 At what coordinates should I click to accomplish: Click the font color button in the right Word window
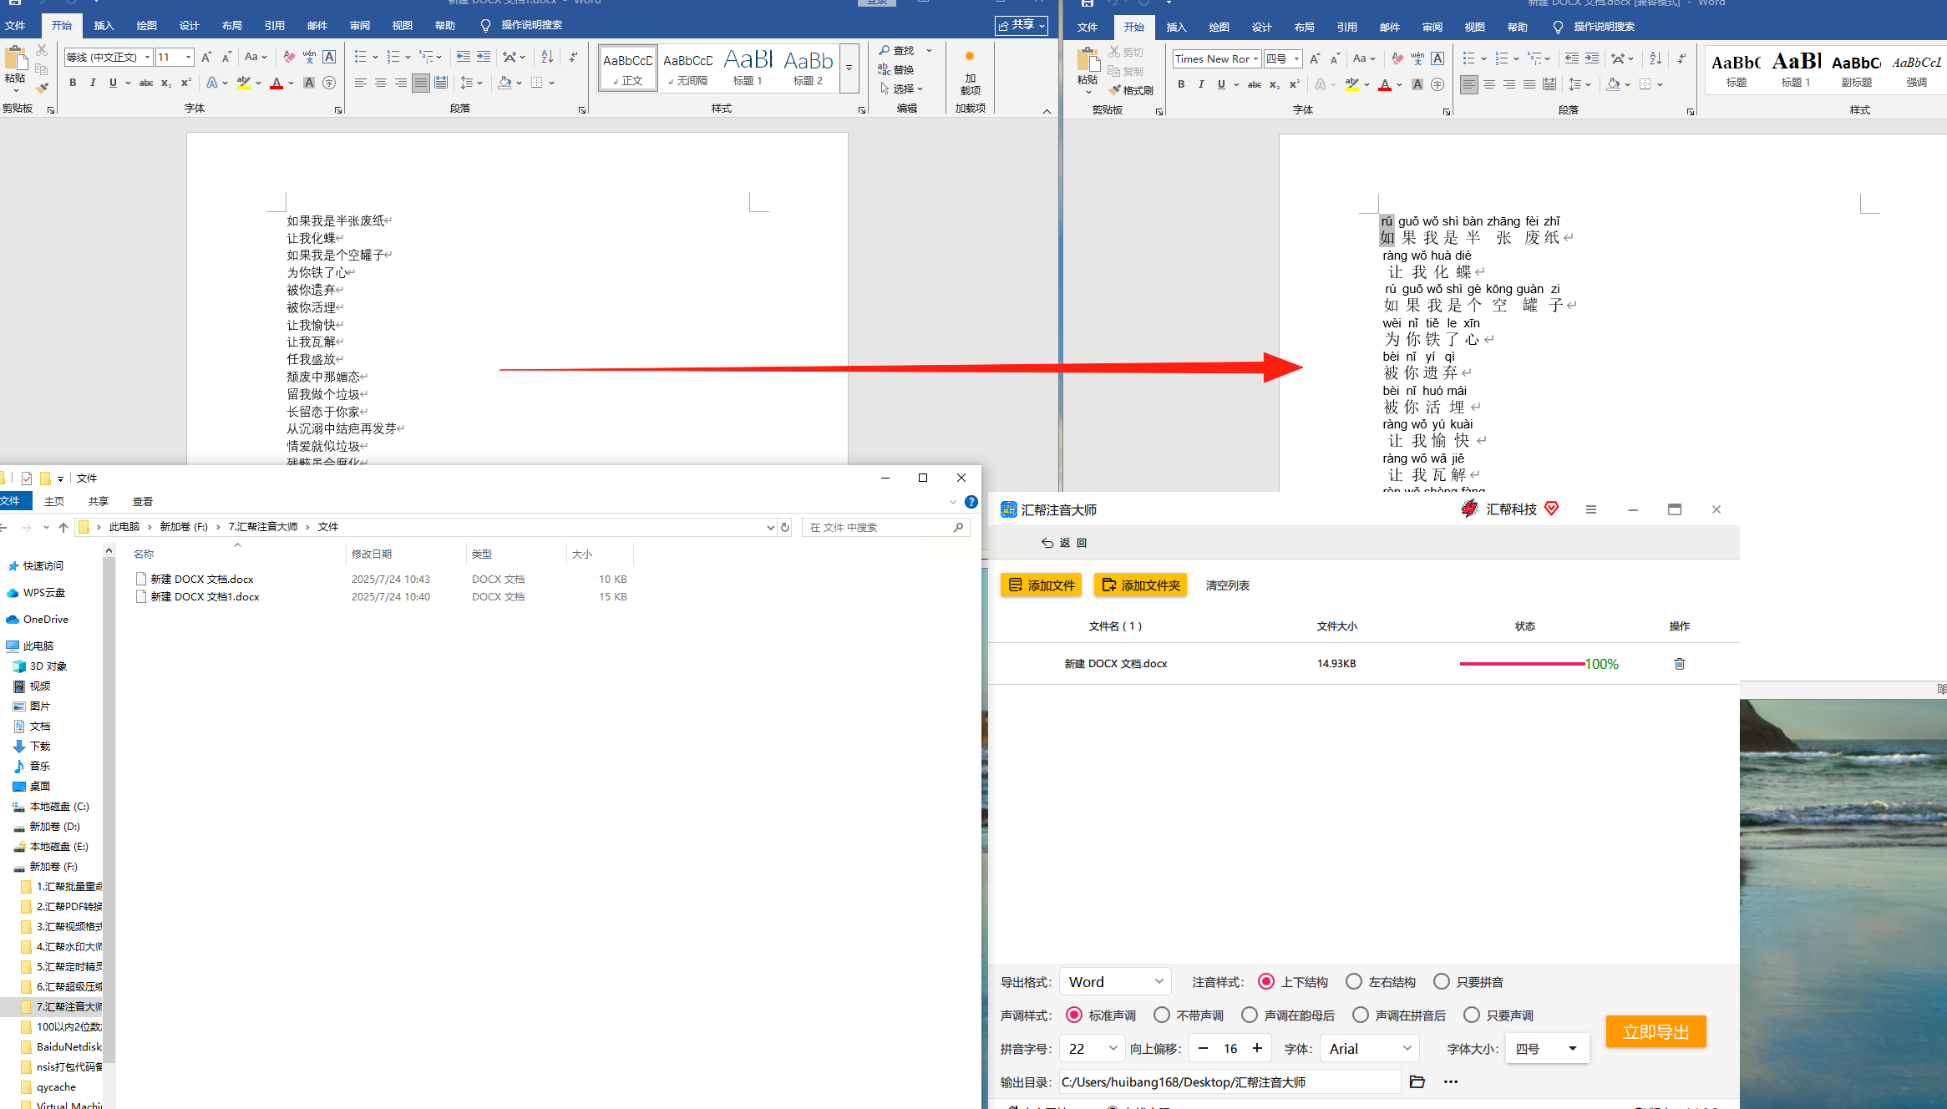[x=1384, y=84]
